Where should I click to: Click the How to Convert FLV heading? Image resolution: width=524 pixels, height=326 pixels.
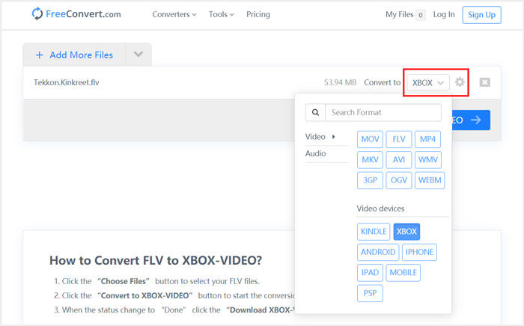(x=156, y=260)
